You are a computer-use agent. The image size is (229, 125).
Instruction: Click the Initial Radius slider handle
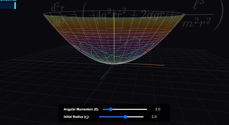pyautogui.click(x=125, y=117)
